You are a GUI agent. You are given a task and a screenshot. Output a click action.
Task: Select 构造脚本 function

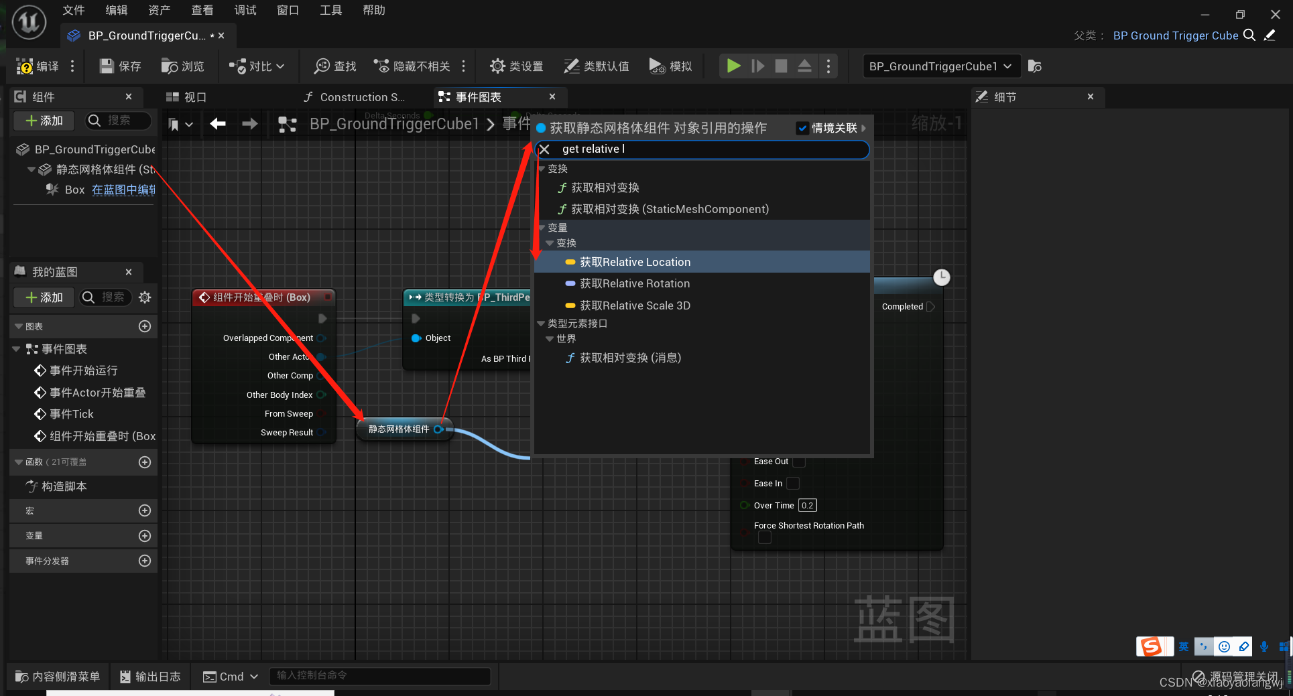[x=64, y=486]
